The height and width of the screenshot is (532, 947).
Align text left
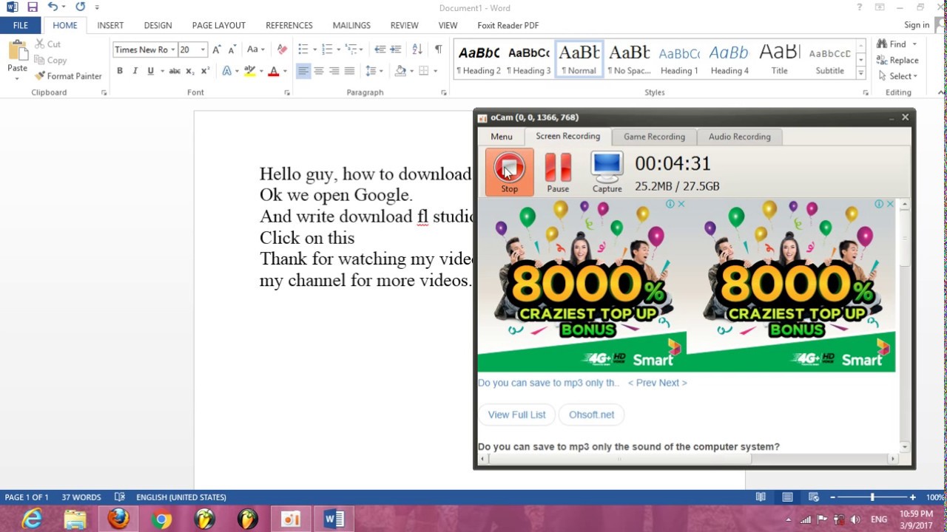tap(303, 71)
